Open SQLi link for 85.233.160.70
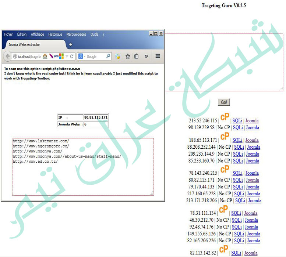Screen dimensions: 286x257 coord(238,161)
